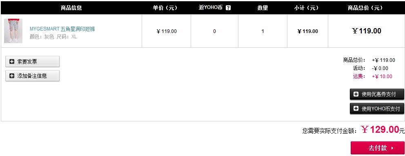Open the shorts product thumbnail image
The width and height of the screenshot is (405, 156).
coord(13,31)
